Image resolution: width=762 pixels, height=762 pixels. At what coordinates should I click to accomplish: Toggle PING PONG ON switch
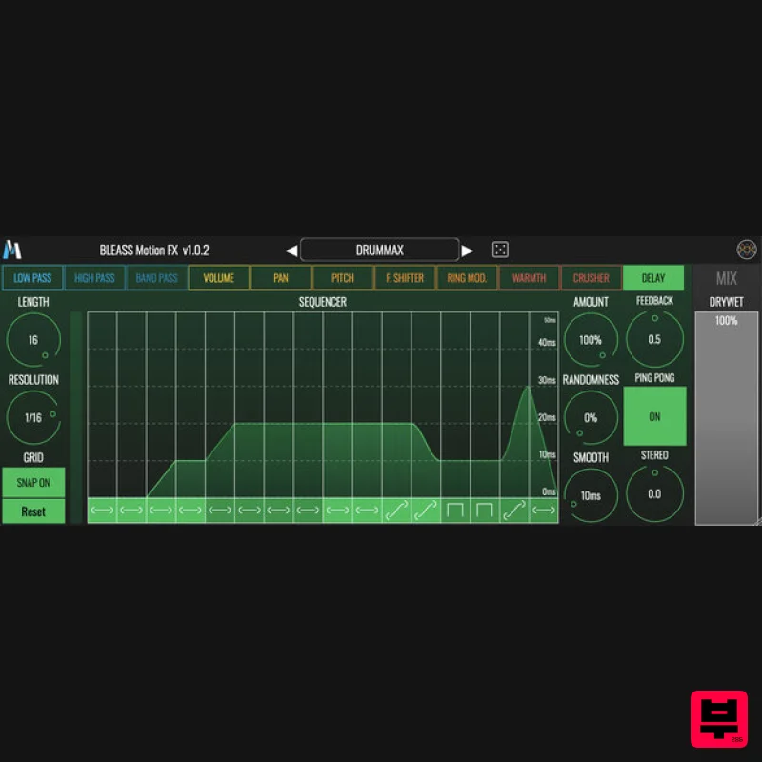pos(654,416)
